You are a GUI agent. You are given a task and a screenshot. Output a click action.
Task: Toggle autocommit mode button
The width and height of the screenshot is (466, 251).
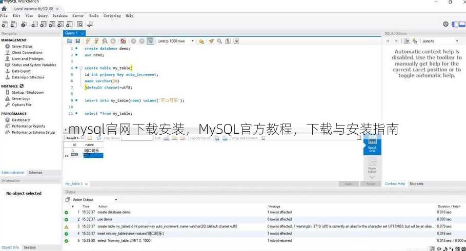click(150, 41)
